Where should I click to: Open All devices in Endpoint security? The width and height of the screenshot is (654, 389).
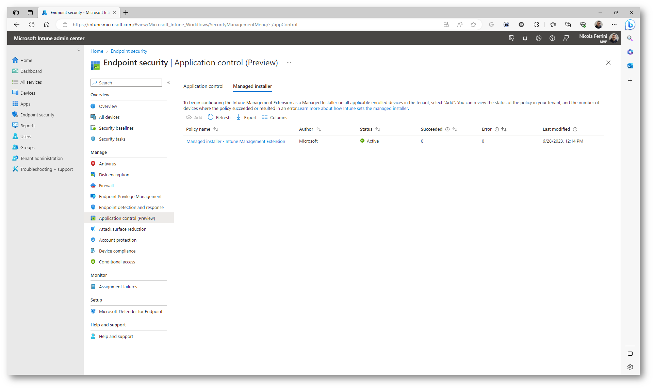pyautogui.click(x=109, y=117)
